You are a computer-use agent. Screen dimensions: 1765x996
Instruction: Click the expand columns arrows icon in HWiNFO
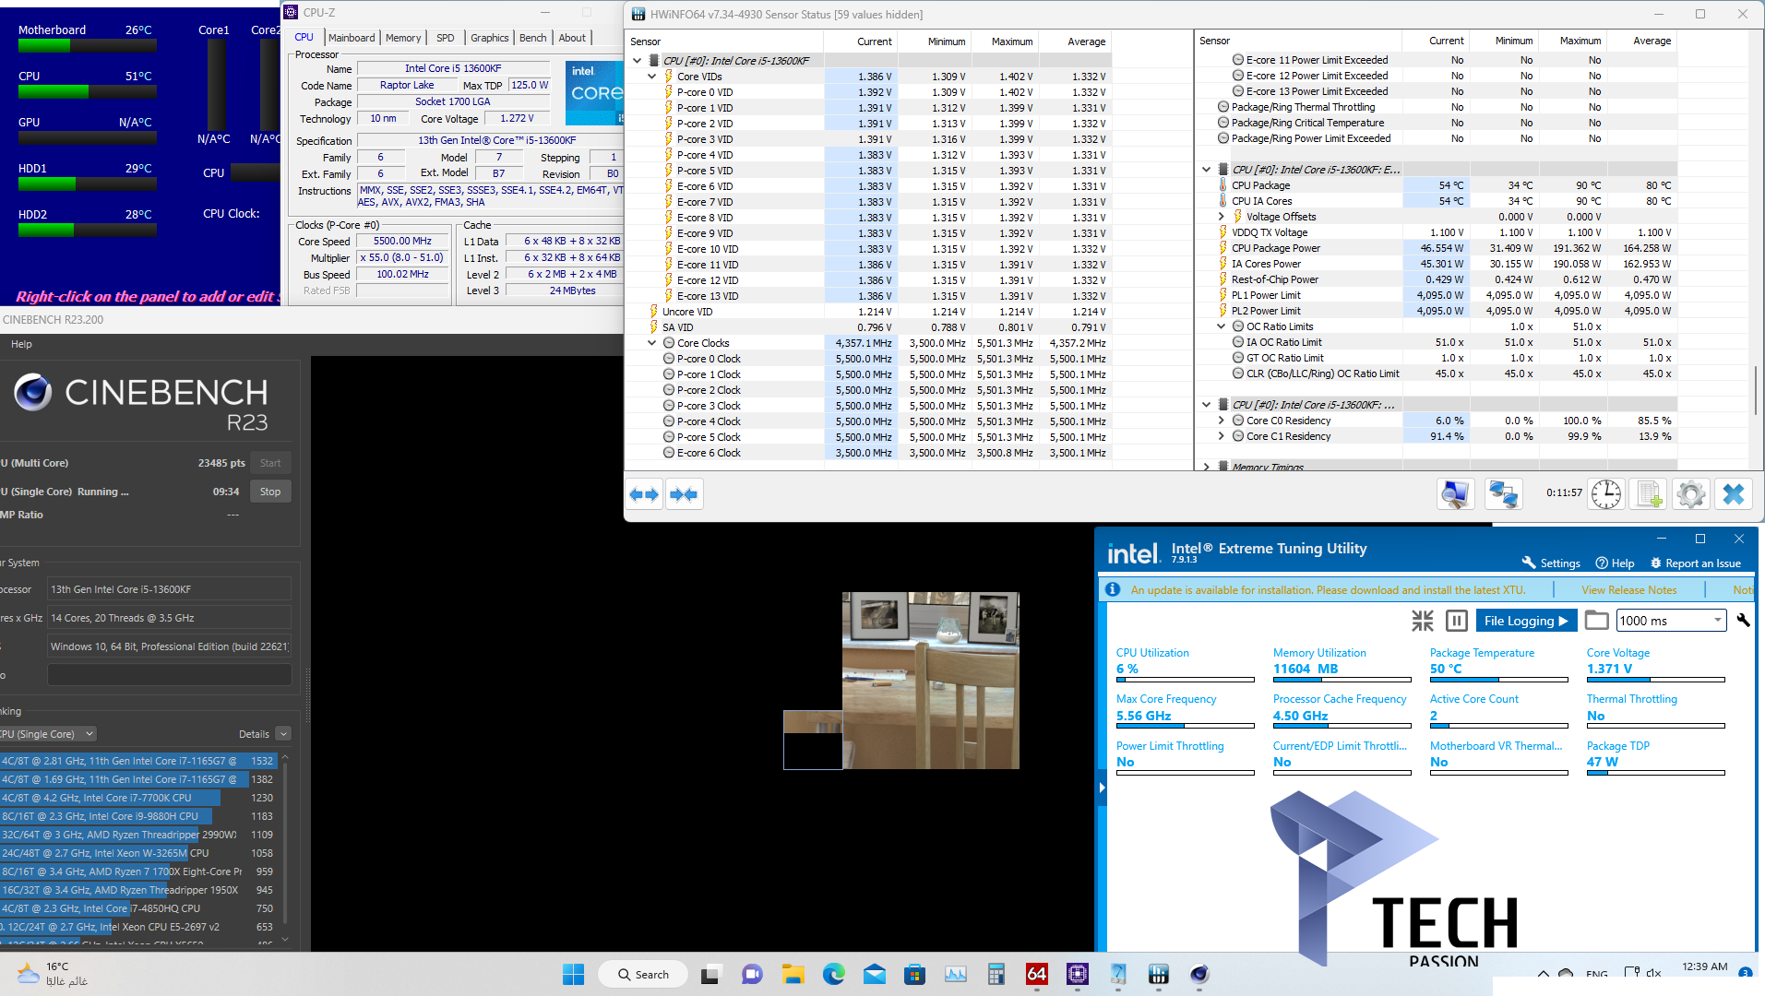coord(644,494)
